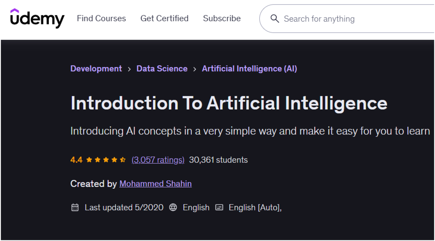The image size is (435, 241).
Task: Open the Data Science breadcrumb link
Action: click(162, 69)
